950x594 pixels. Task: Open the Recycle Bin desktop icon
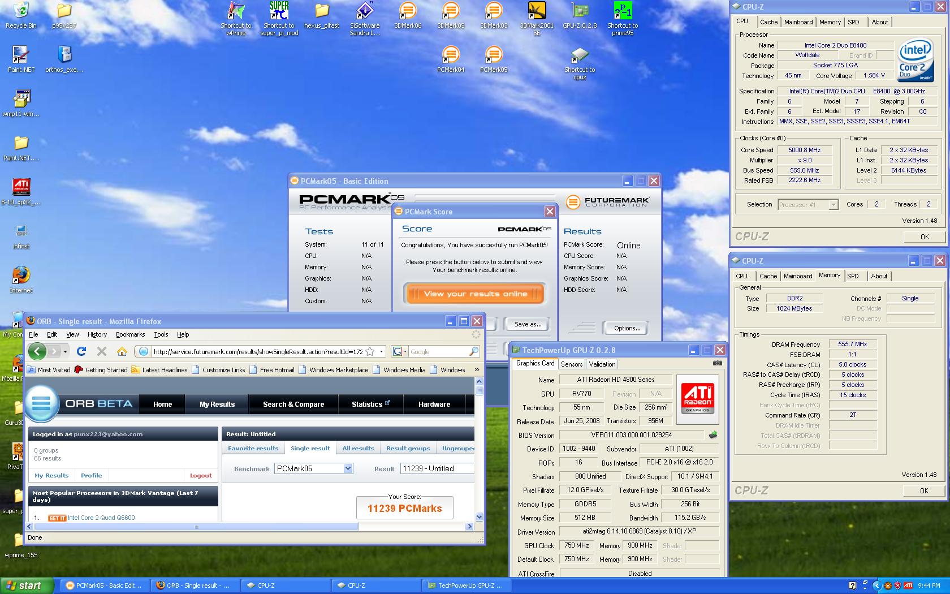coord(20,15)
